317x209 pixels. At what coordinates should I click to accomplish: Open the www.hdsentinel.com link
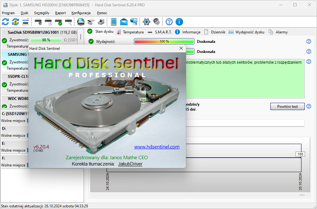(157, 147)
